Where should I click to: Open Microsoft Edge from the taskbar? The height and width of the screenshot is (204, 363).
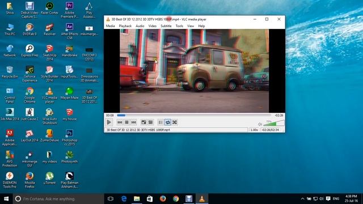click(x=124, y=199)
